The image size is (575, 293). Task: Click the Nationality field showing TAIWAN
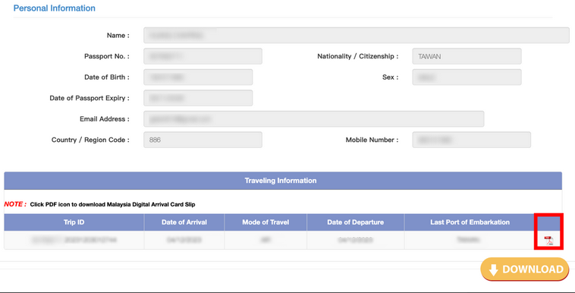coord(467,56)
